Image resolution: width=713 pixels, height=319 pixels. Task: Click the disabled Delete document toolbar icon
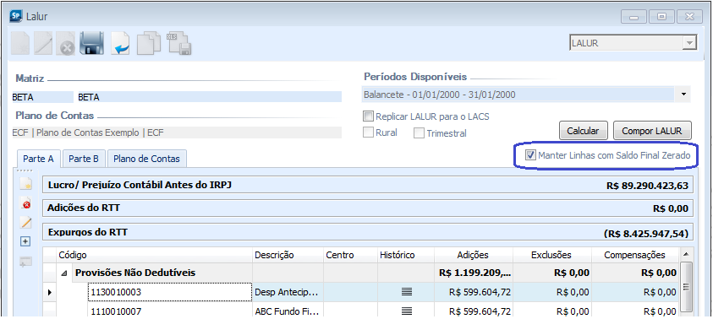click(x=66, y=44)
